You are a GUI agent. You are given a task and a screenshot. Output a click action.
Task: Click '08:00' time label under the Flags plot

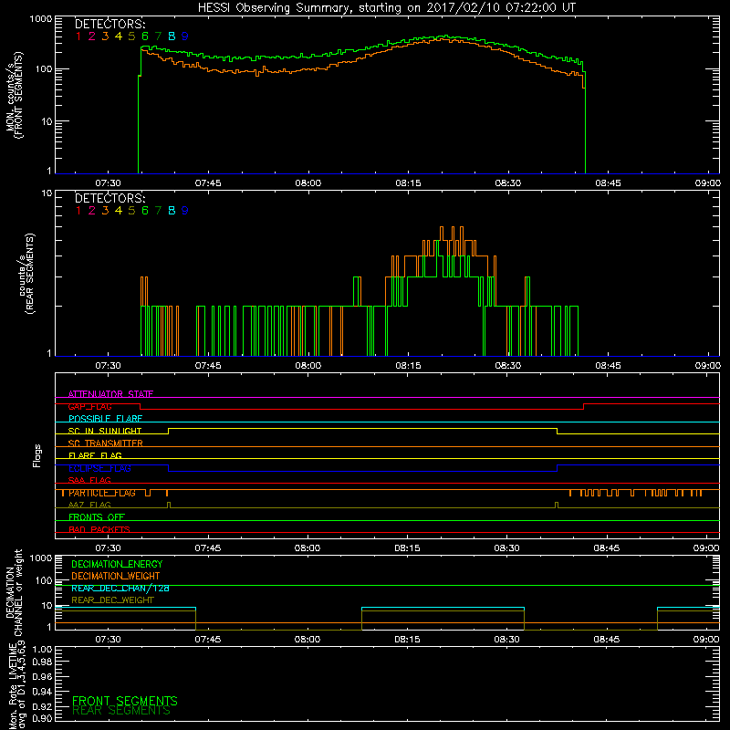[x=308, y=548]
